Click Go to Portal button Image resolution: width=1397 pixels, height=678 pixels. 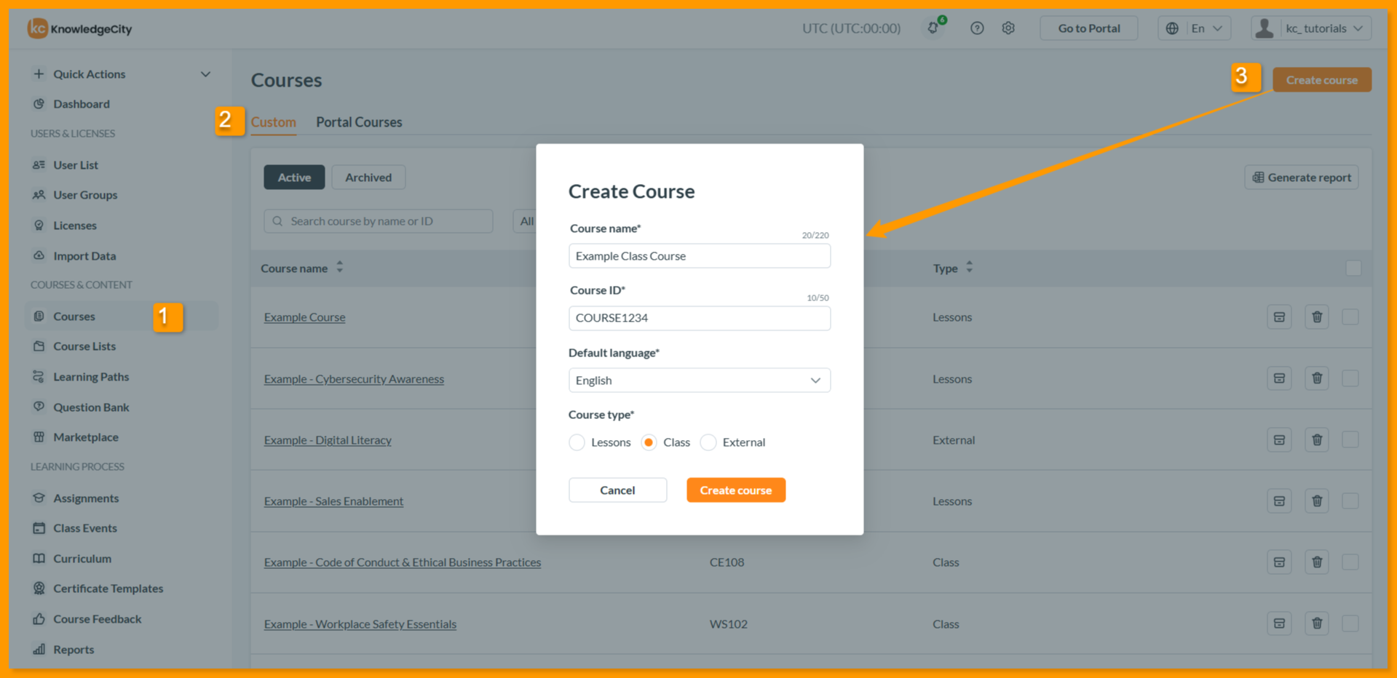pos(1089,28)
